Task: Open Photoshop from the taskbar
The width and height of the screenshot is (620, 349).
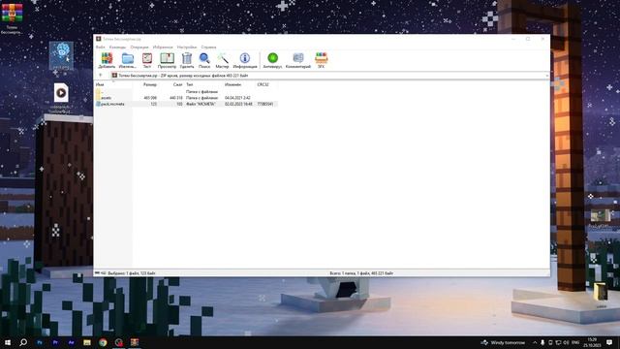Action: pos(40,342)
